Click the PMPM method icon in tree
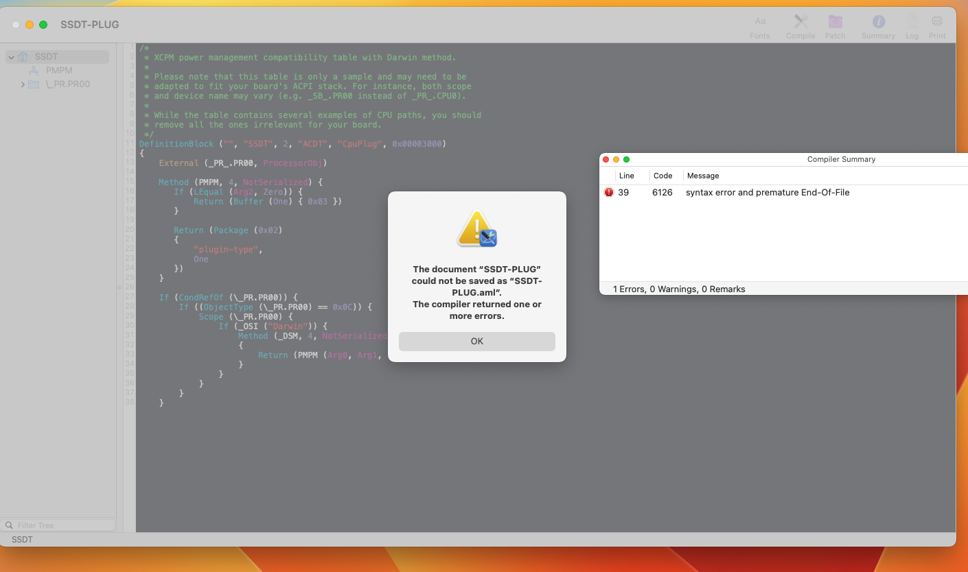 [x=34, y=71]
